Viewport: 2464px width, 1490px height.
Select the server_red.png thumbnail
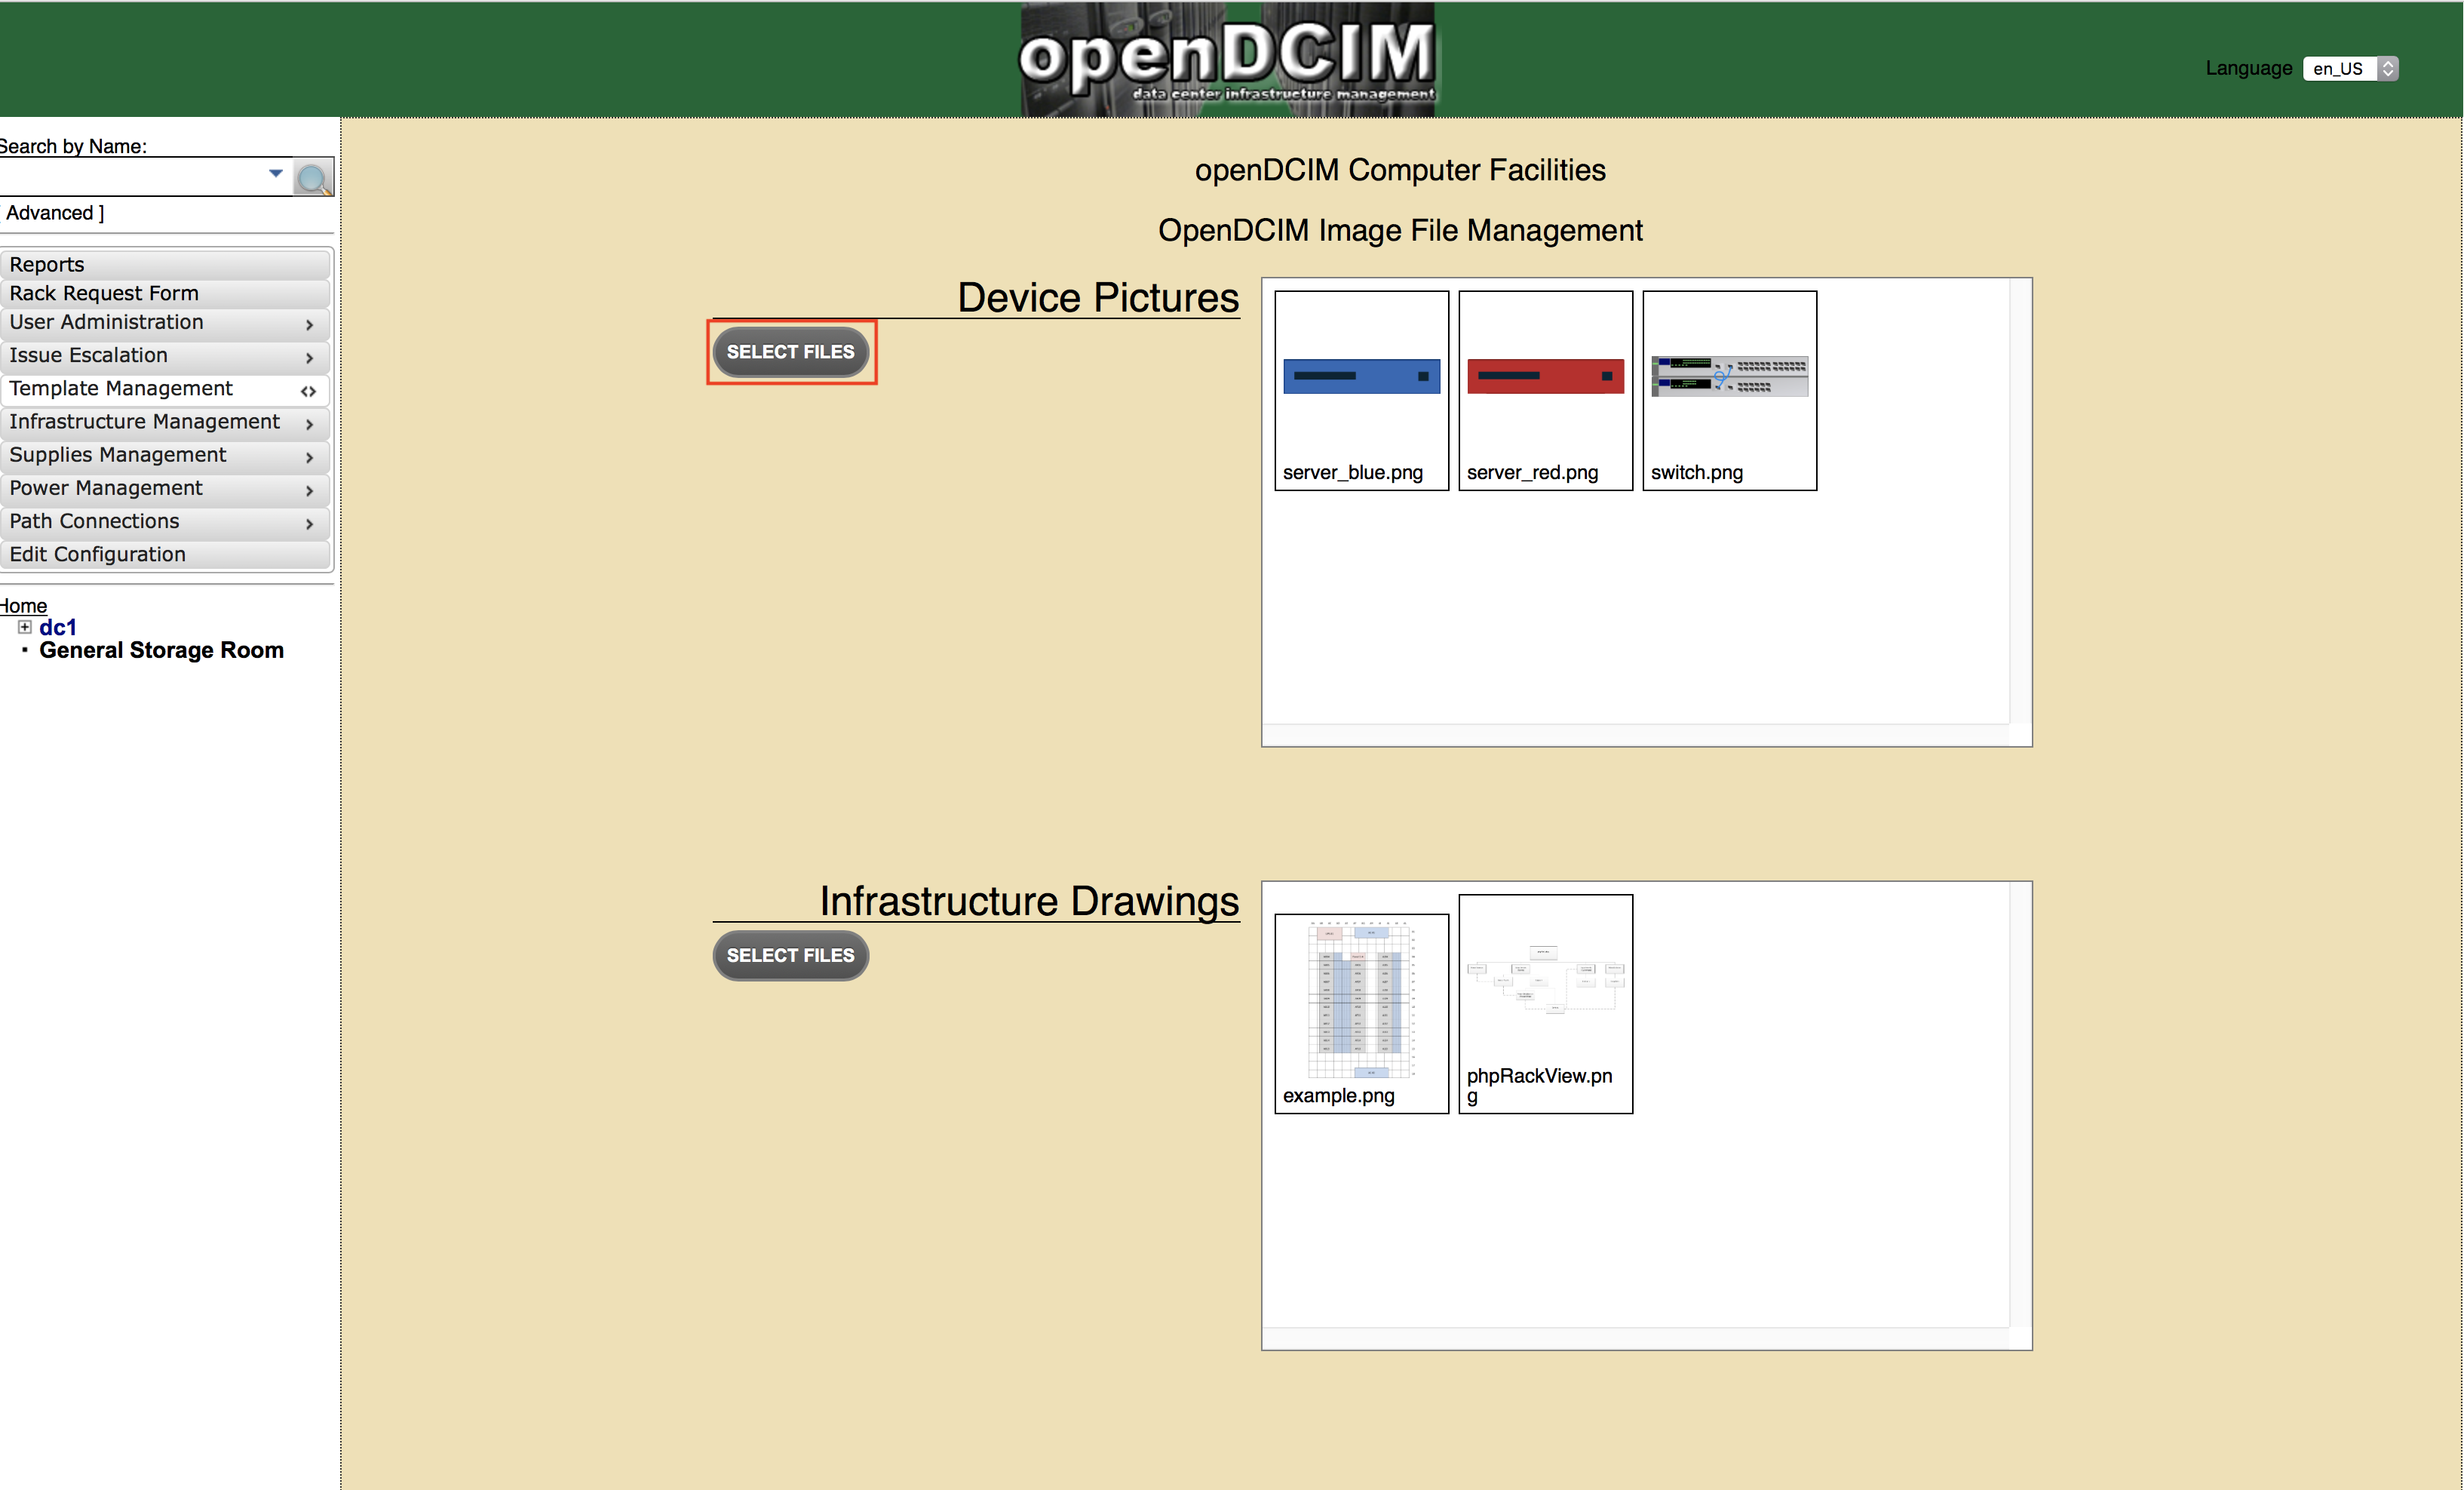pyautogui.click(x=1545, y=390)
